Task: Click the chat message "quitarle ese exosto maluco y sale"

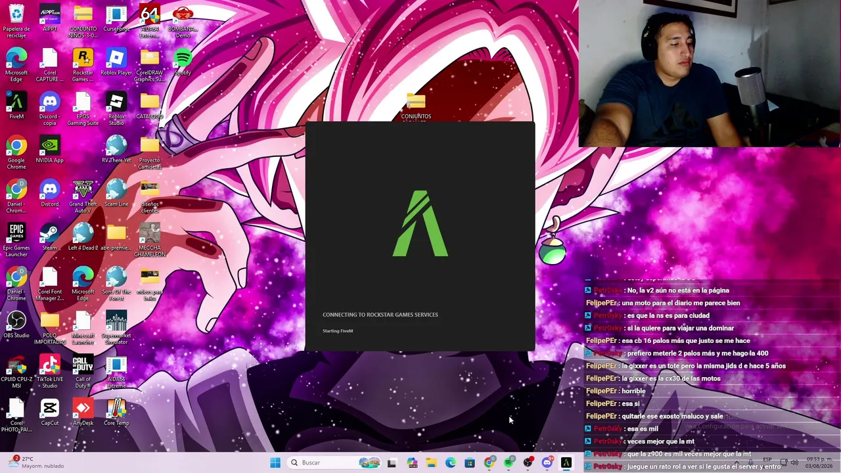Action: (x=672, y=416)
